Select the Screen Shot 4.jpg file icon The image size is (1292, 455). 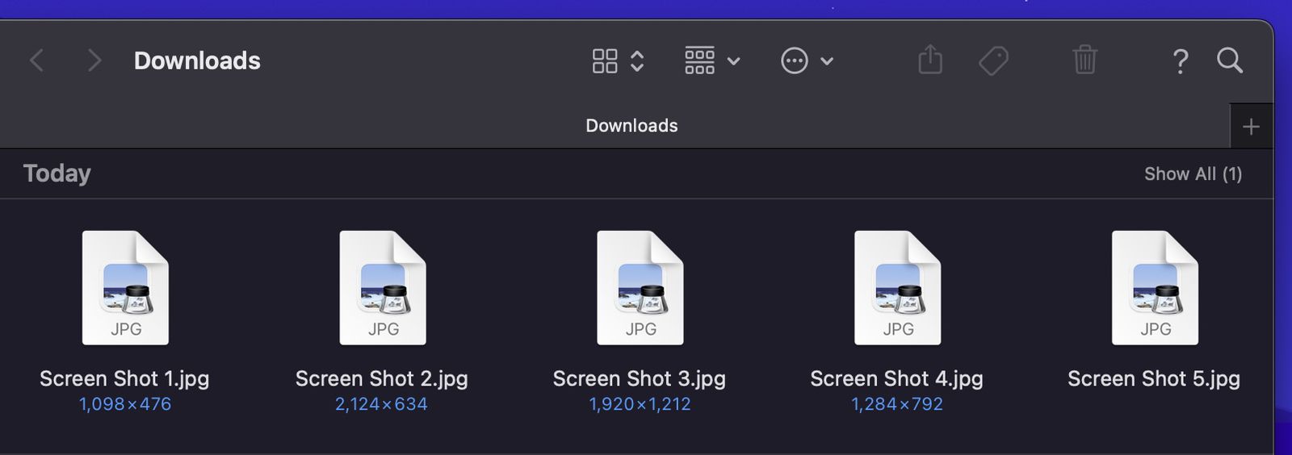click(898, 288)
